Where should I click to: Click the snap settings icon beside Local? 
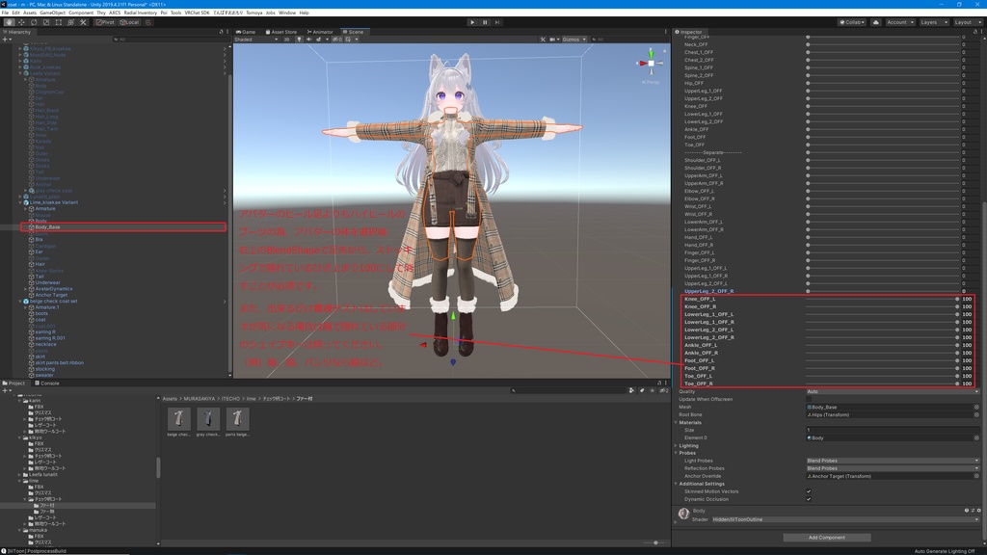click(x=147, y=22)
